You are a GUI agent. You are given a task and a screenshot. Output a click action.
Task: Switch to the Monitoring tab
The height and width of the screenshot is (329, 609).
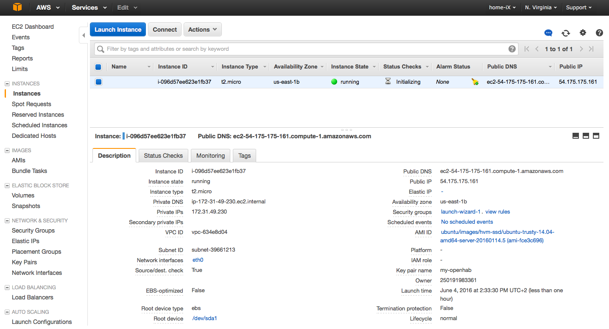210,155
